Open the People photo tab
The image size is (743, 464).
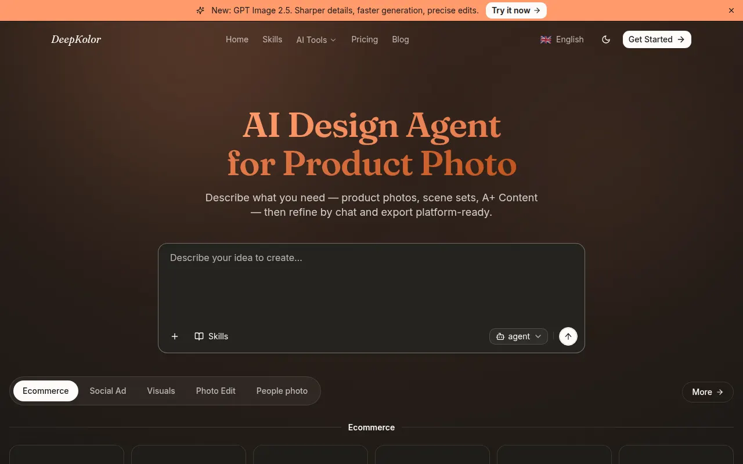[282, 391]
